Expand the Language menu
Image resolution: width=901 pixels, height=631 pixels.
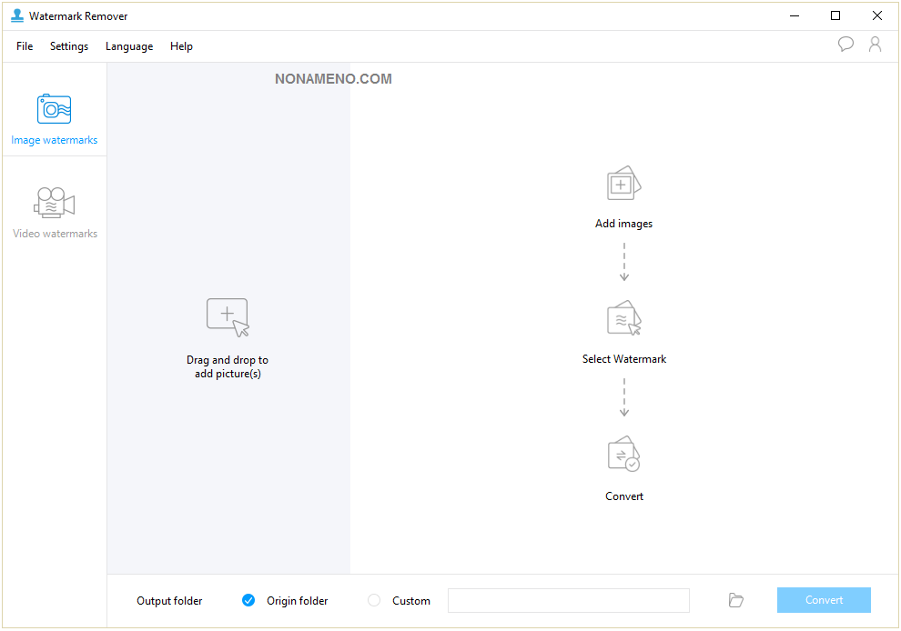(x=129, y=46)
